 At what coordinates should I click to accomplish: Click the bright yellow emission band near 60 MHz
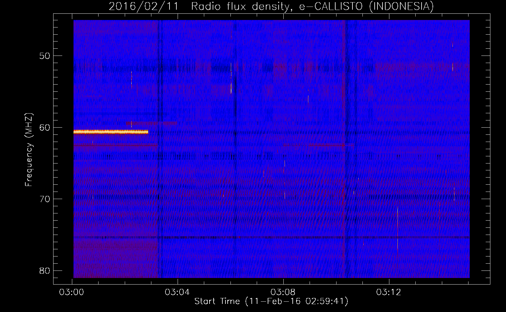(x=111, y=132)
